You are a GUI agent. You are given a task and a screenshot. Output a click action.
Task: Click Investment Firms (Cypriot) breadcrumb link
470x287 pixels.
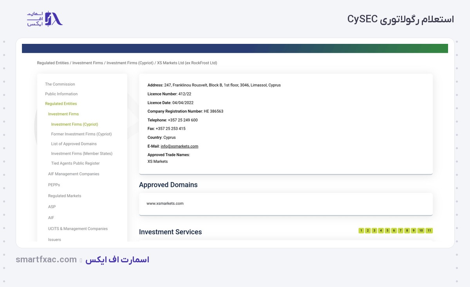(x=130, y=63)
